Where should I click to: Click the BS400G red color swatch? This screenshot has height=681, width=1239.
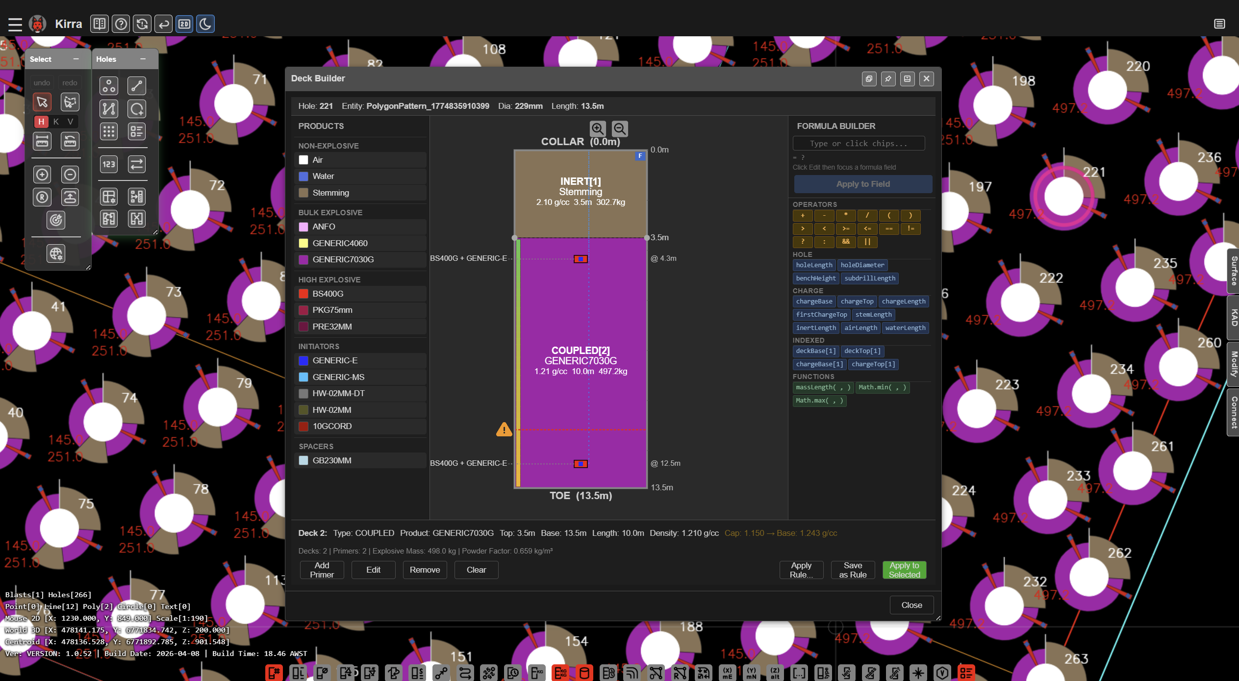303,294
